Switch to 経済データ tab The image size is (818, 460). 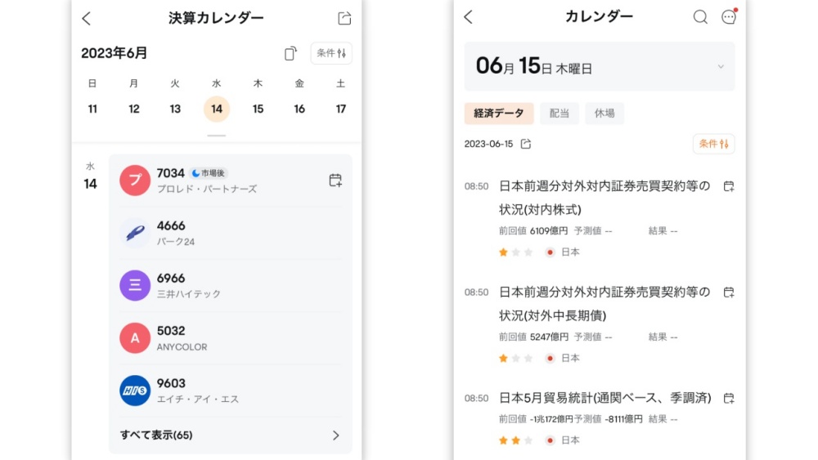pos(499,113)
